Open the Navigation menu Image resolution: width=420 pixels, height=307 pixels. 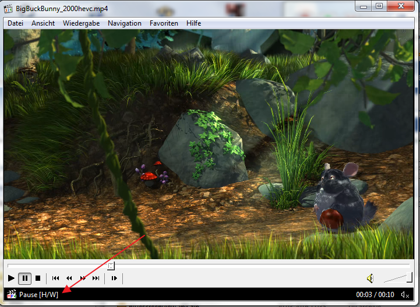(x=125, y=23)
